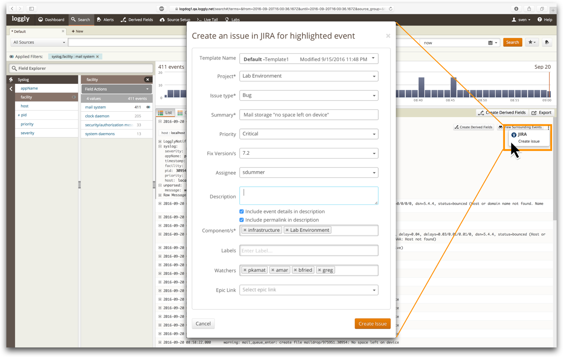Uncheck Include event details in description
The height and width of the screenshot is (357, 563).
click(x=242, y=212)
